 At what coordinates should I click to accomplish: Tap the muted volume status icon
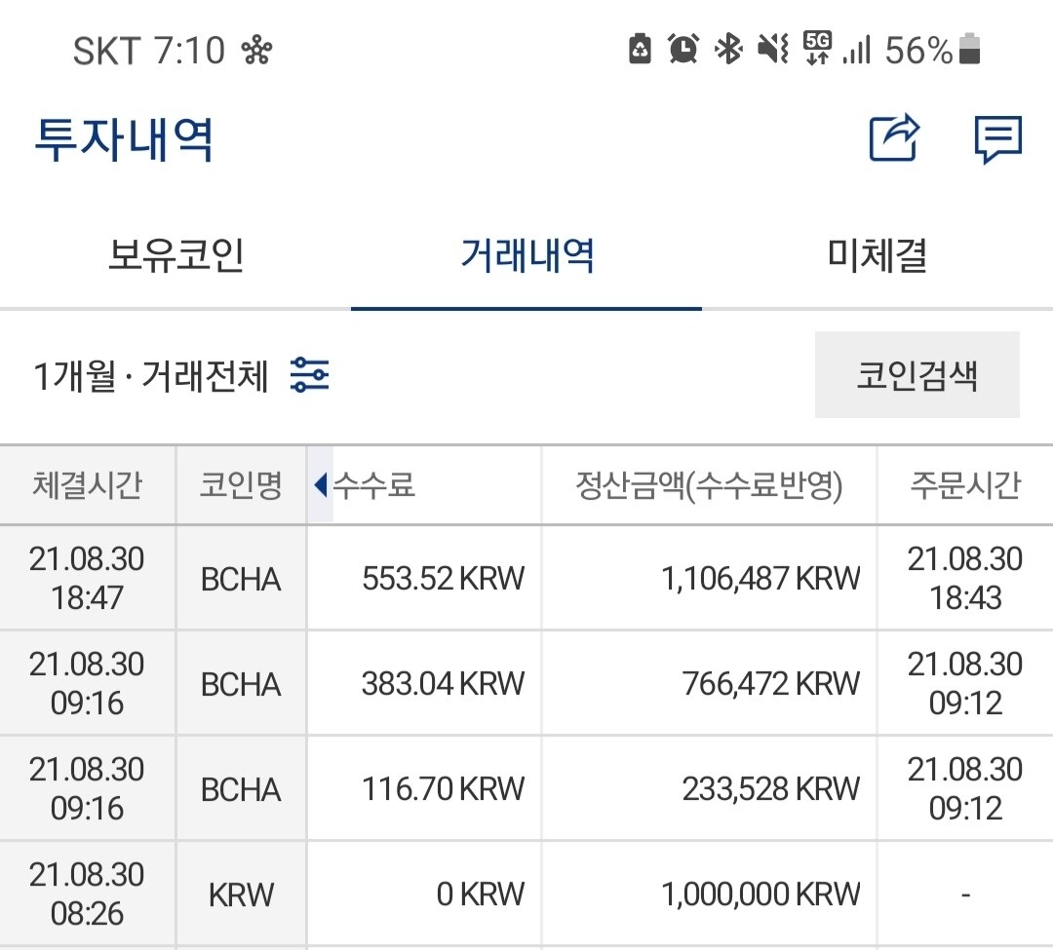pos(770,47)
